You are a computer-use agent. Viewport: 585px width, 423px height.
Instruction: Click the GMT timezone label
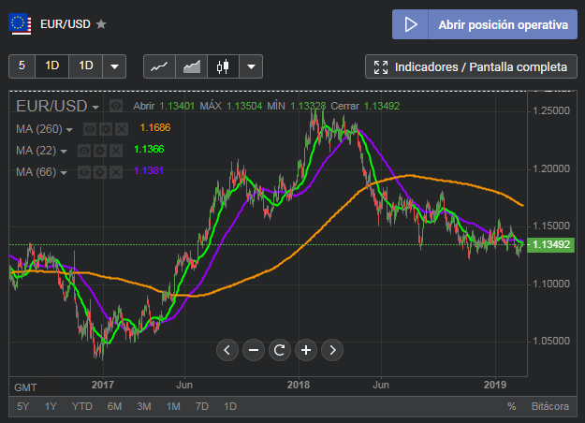pyautogui.click(x=25, y=388)
